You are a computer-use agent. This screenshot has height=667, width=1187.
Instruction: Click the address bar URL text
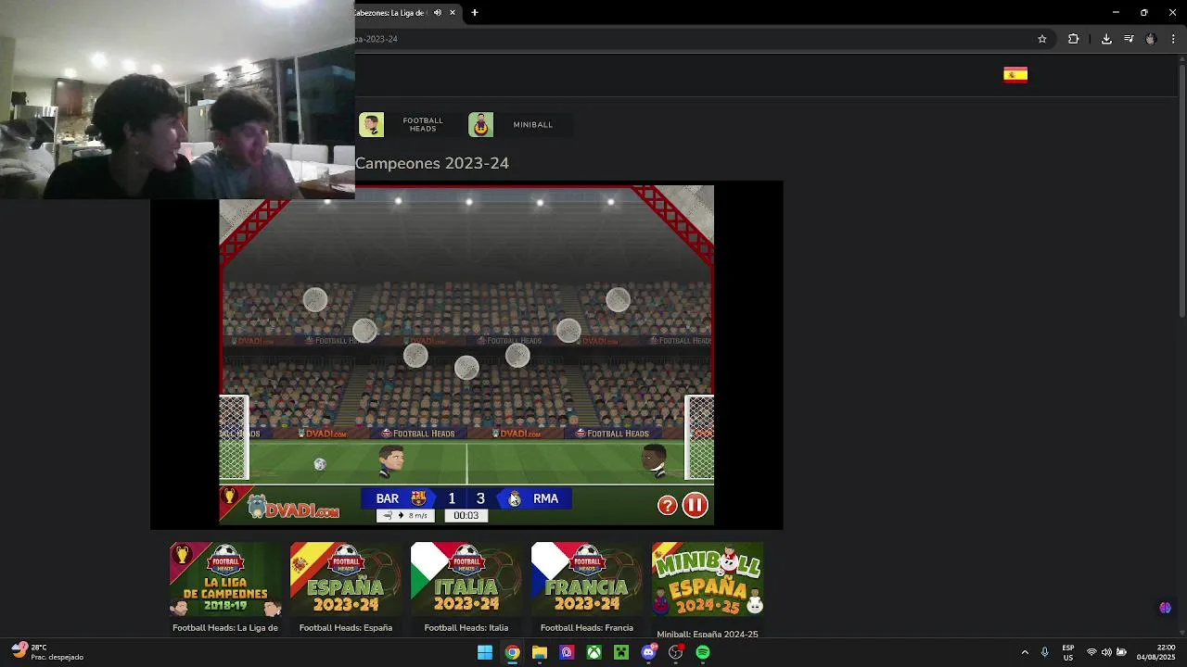point(377,39)
